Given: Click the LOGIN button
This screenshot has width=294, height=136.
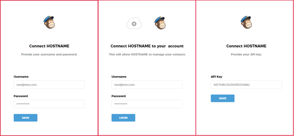Looking at the screenshot, I should [x=123, y=118].
